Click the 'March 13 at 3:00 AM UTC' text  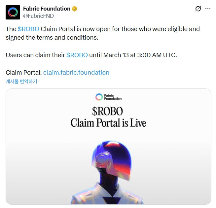point(140,55)
